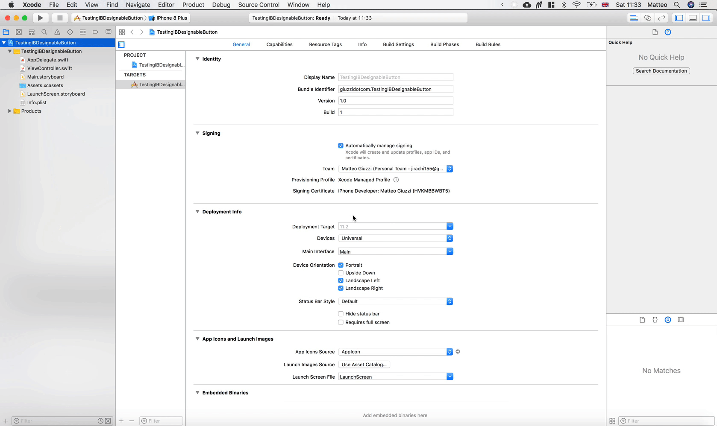Switch to the Build Settings tab

pyautogui.click(x=398, y=44)
